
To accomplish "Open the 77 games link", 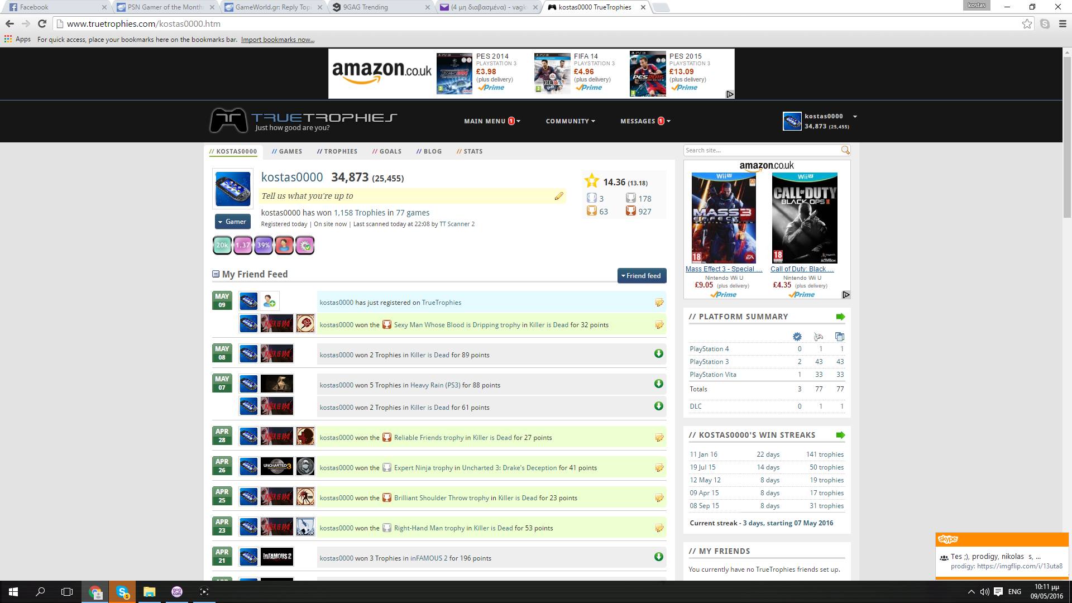I will [413, 213].
